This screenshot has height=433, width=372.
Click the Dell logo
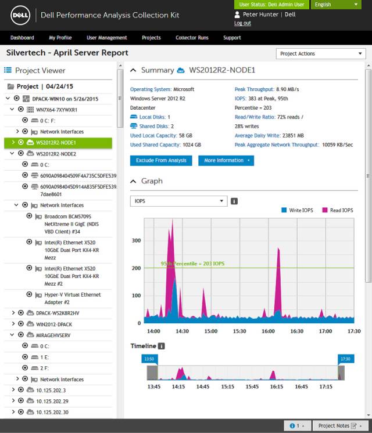(x=20, y=15)
